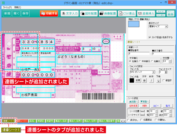Click the circled 午前中 time slot

click(106, 42)
